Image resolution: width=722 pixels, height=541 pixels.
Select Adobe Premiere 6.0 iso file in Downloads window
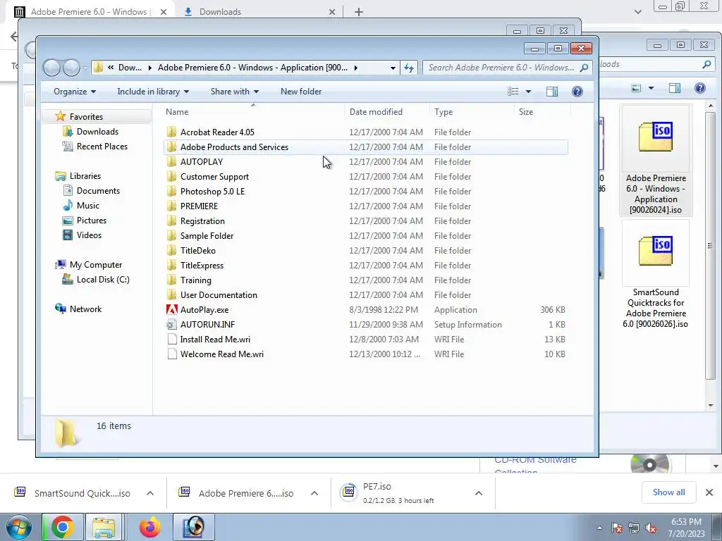(656, 160)
